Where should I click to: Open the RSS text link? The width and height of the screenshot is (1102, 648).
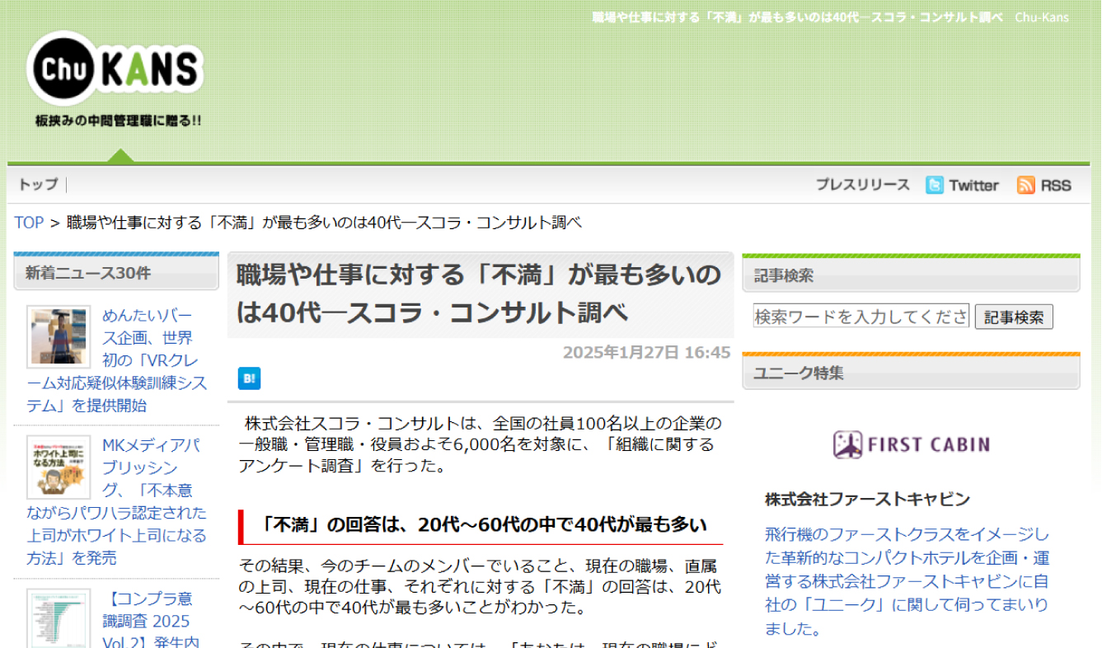(x=1056, y=185)
